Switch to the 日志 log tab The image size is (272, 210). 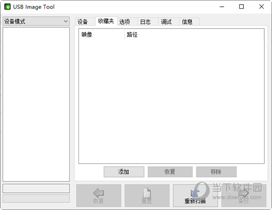[148, 22]
